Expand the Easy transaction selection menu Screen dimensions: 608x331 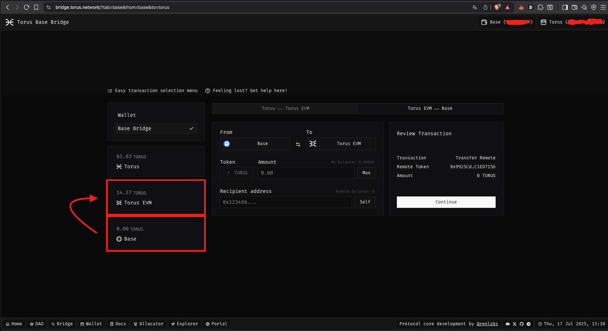(153, 91)
